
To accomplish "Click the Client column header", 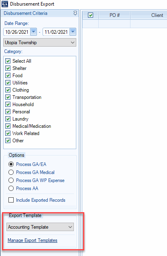I will (x=149, y=15).
